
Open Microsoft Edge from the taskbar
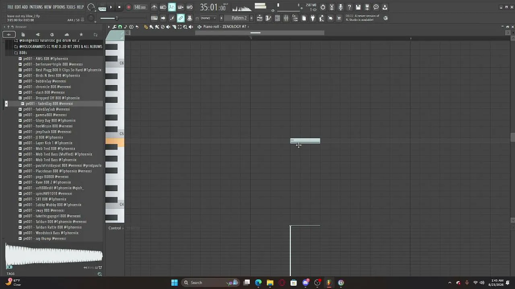click(258, 283)
